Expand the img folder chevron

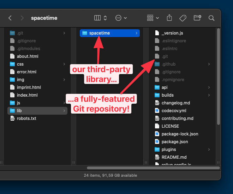point(64,80)
